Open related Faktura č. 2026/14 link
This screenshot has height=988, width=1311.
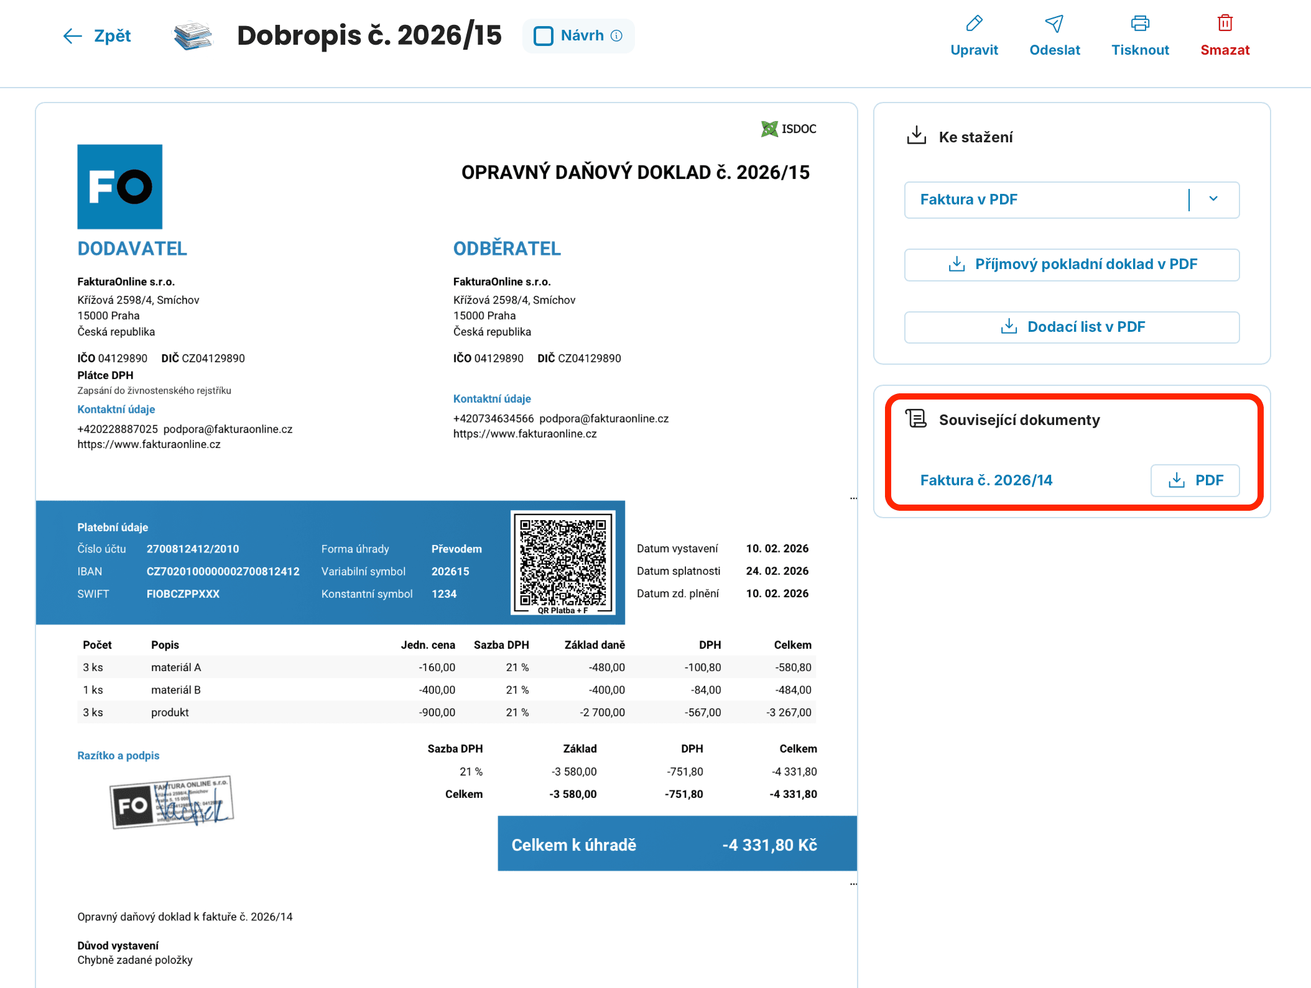986,480
